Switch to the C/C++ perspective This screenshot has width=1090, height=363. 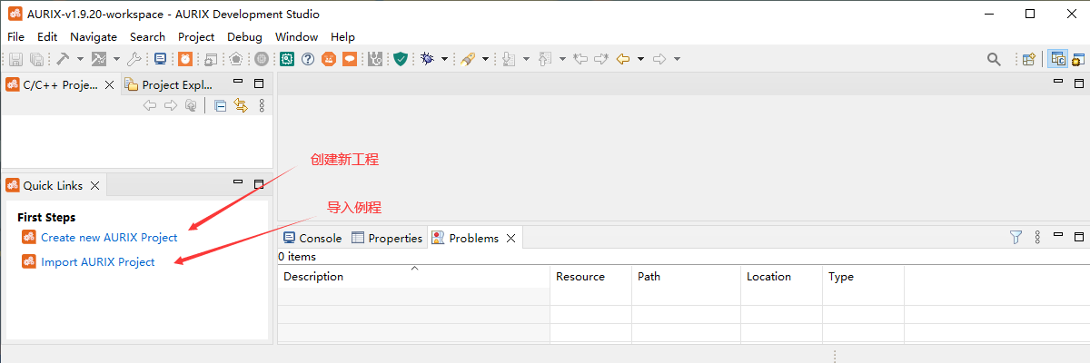[1058, 59]
